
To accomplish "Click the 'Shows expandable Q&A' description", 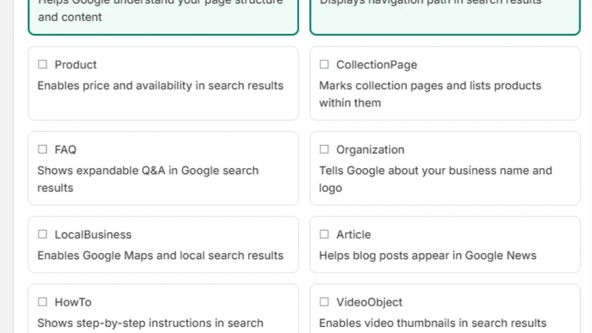I will coord(148,179).
